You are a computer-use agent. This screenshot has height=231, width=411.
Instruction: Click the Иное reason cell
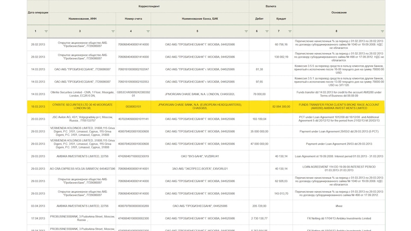tap(339, 206)
